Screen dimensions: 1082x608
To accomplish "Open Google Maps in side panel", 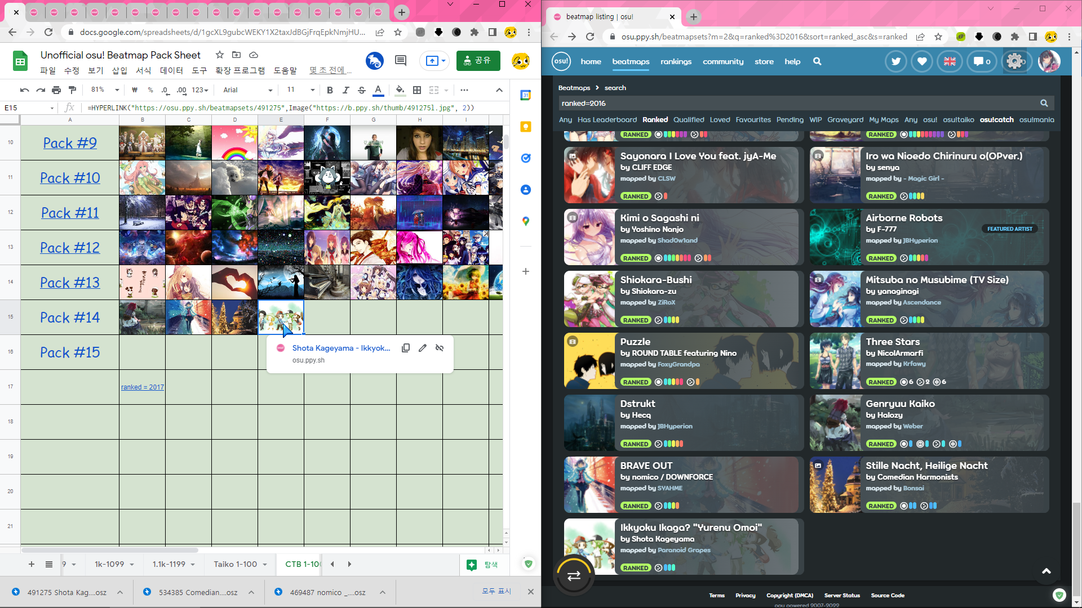I will (x=526, y=221).
